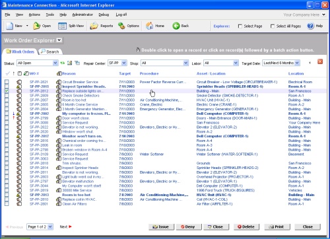Screen dimensions: 330x239
Task: Switch to the Search tab
Action: (50, 51)
